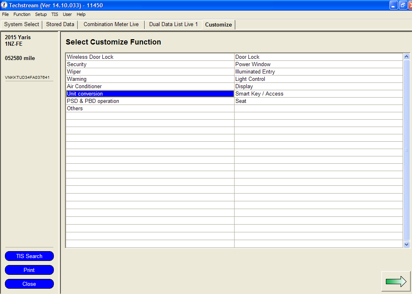Restore down the Techstream window
This screenshot has height=294, width=412.
click(403, 5)
